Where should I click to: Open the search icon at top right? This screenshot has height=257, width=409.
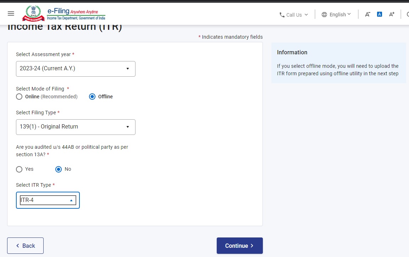[x=407, y=14]
